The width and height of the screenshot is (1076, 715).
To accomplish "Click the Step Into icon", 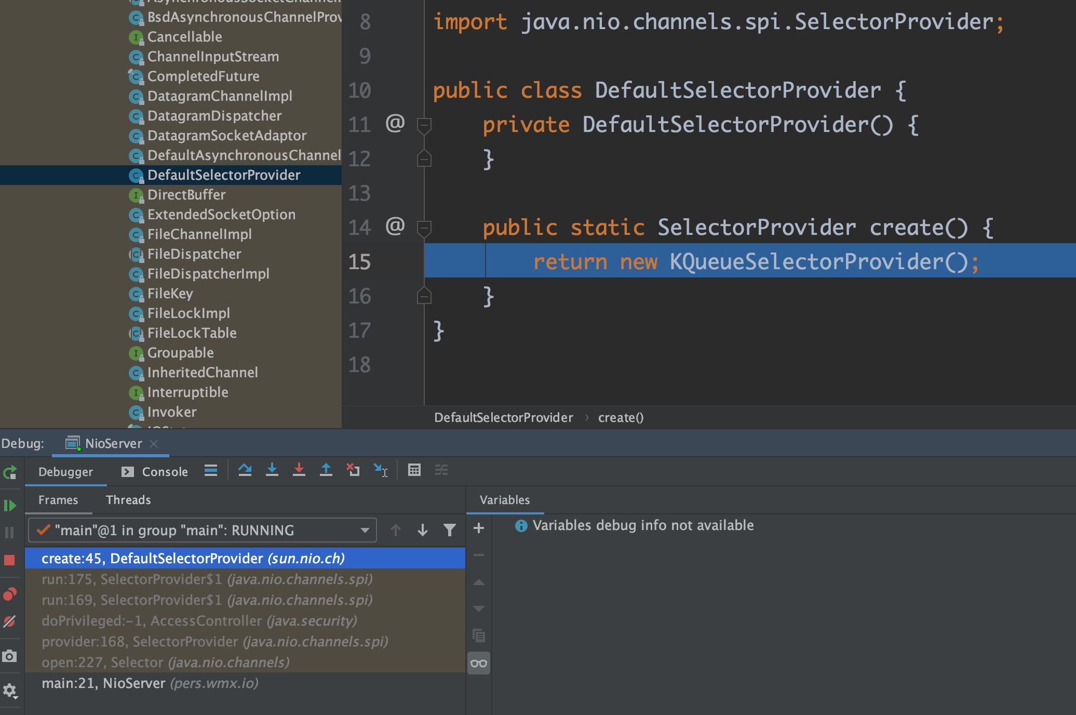I will coord(272,470).
